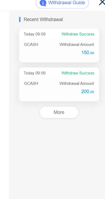
Task: Click Withdrawal Amount label in first card
Action: pyautogui.click(x=77, y=45)
